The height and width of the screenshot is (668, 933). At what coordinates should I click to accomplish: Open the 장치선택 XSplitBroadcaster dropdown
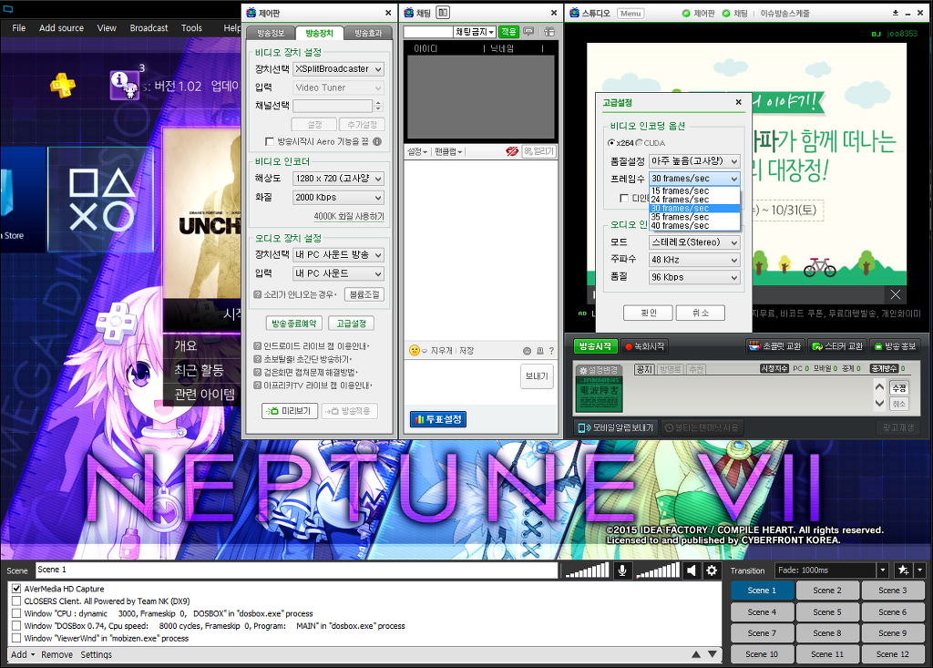[x=338, y=69]
